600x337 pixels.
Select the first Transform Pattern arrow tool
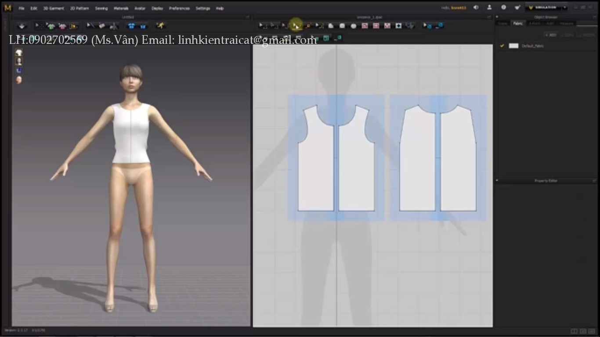click(x=262, y=26)
